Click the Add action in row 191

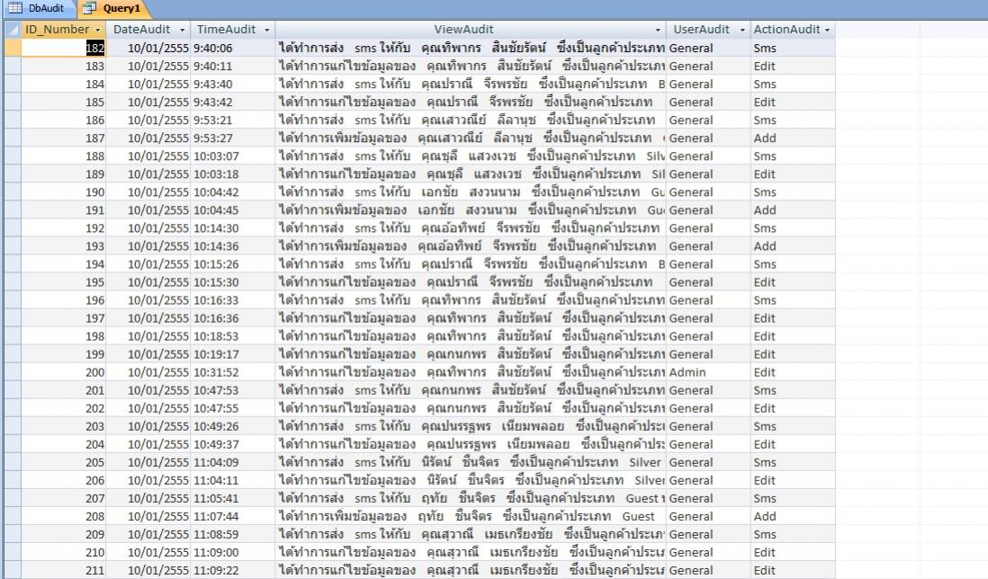pos(793,210)
